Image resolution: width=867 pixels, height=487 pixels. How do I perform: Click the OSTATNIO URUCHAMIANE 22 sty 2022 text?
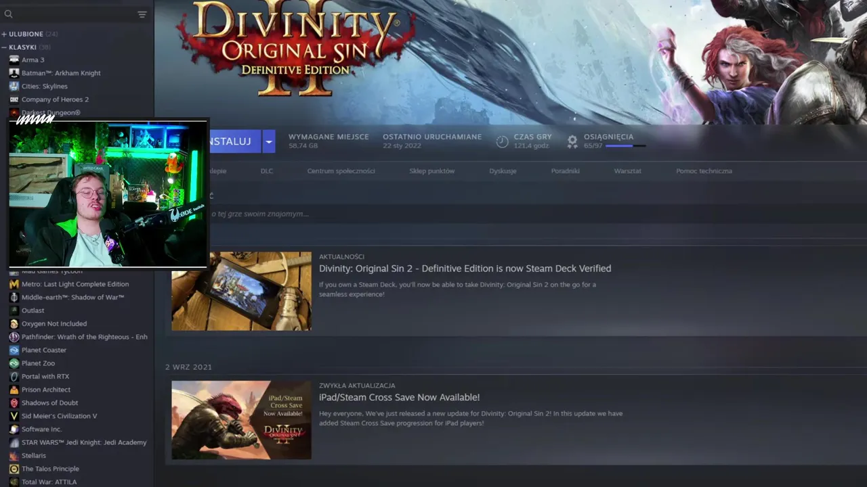coord(432,141)
